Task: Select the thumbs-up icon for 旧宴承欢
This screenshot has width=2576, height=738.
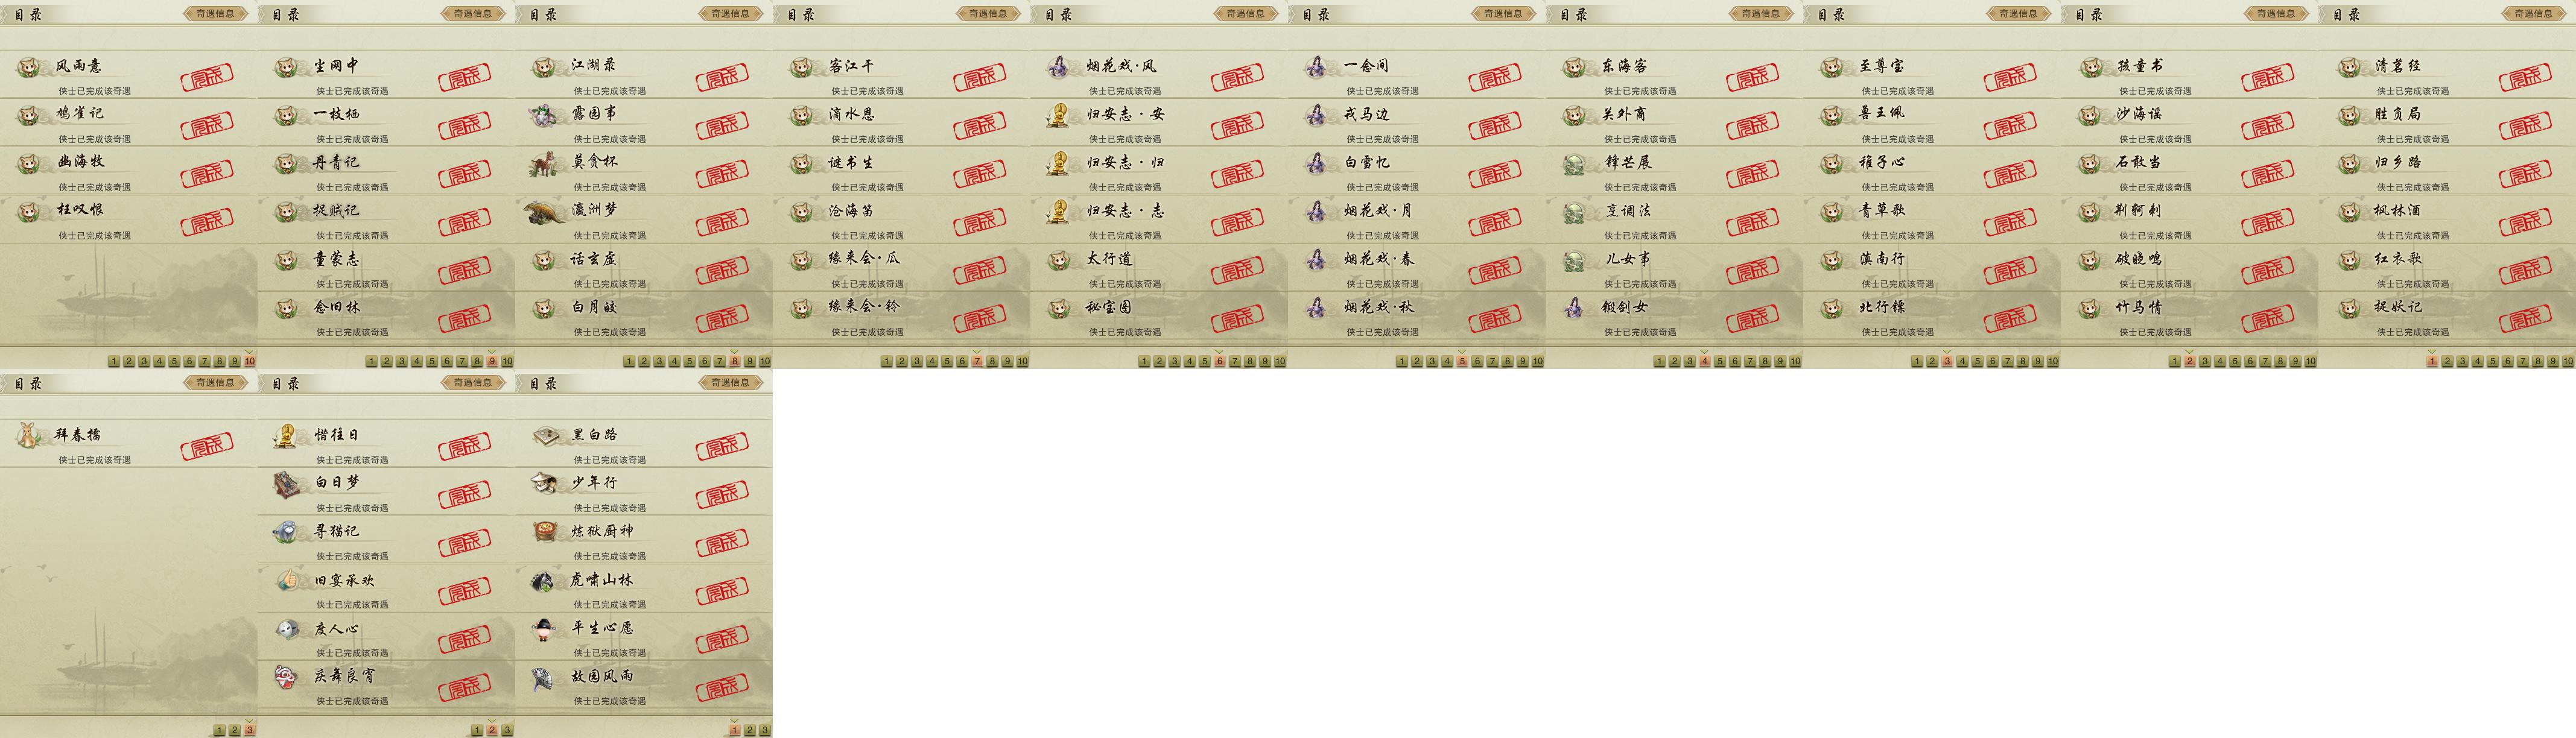Action: (287, 579)
